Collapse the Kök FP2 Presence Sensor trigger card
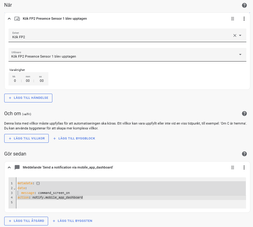The width and height of the screenshot is (253, 227). tap(9, 19)
